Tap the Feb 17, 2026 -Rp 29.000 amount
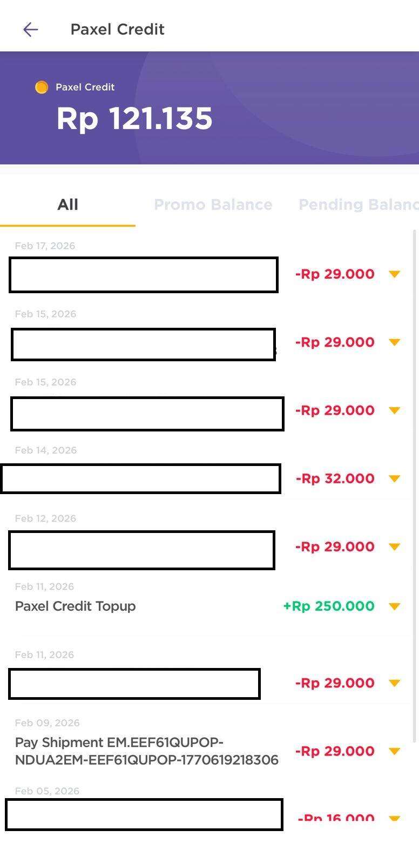Viewport: 419px width, 864px height. tap(335, 274)
